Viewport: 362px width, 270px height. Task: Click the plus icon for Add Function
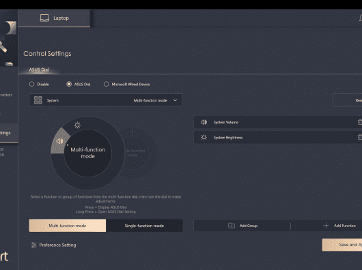326,226
